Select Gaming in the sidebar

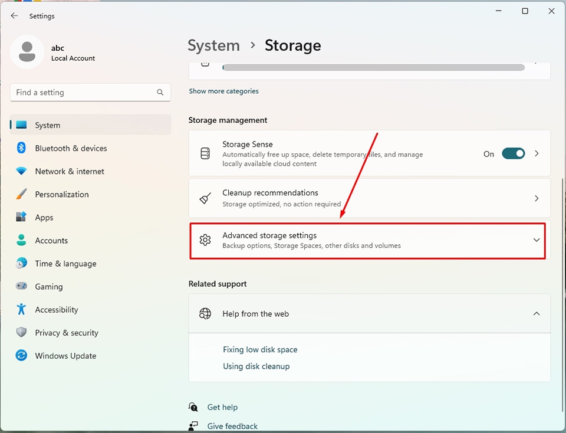[x=91, y=286]
